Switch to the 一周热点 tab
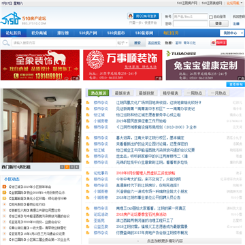 195,93
